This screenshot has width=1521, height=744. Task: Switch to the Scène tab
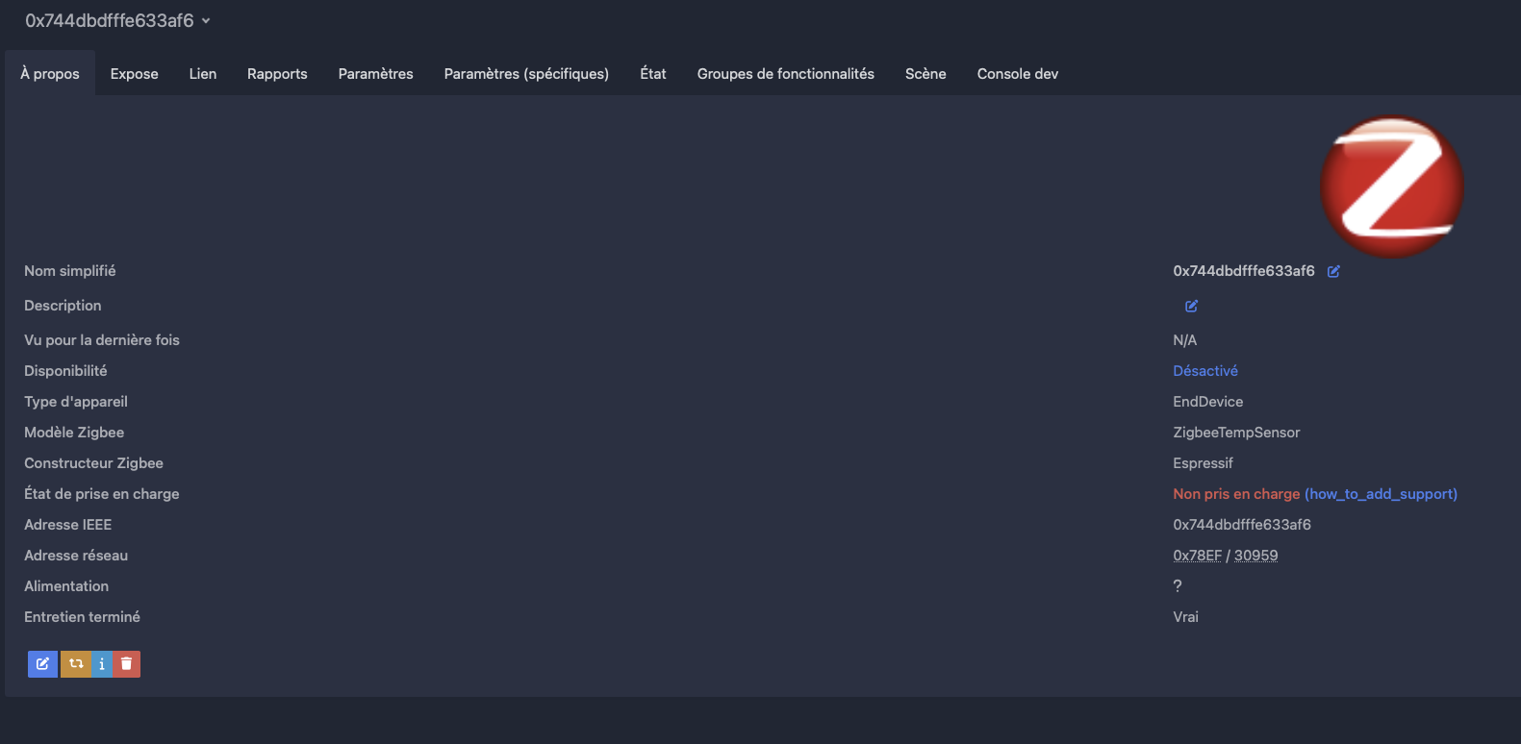(x=925, y=74)
